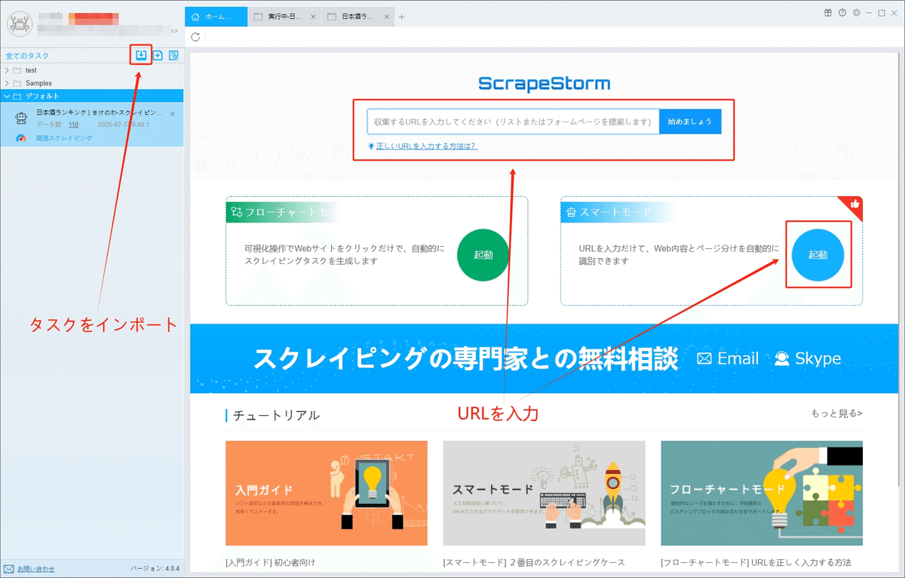This screenshot has height=578, width=905.
Task: Select the Samples folder row
Action: [92, 83]
